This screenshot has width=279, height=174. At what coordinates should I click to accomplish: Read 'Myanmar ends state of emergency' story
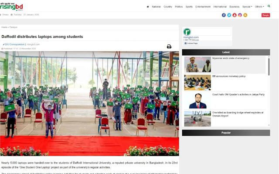pos(231,58)
